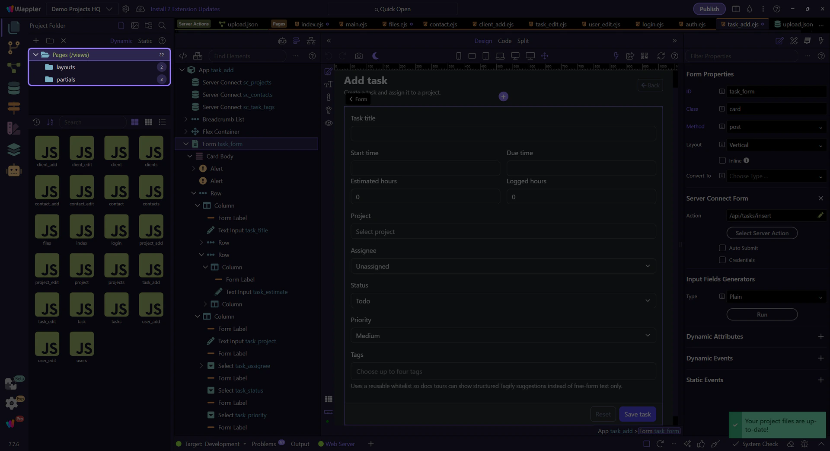This screenshot has width=830, height=451.
Task: Open the git branch icon in sidebar
Action: pos(14,47)
